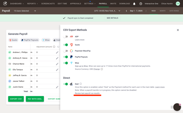
Task: Edit adjustment for Anthony R. Vance
Action: tap(57, 58)
